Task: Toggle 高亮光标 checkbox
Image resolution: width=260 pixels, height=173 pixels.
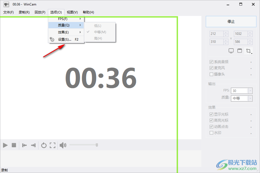Action: 211,120
